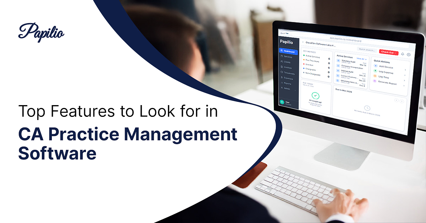The height and width of the screenshot is (223, 426).
Task: Click the clock icon in Due in Mar 2026
Action: pyautogui.click(x=367, y=108)
